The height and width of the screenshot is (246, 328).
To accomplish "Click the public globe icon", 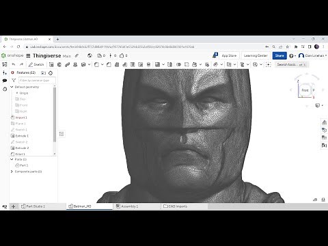I will pyautogui.click(x=90, y=55).
